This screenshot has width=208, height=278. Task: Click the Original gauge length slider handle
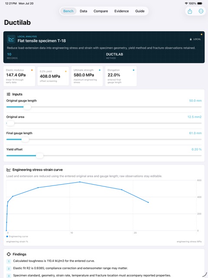coord(27,107)
